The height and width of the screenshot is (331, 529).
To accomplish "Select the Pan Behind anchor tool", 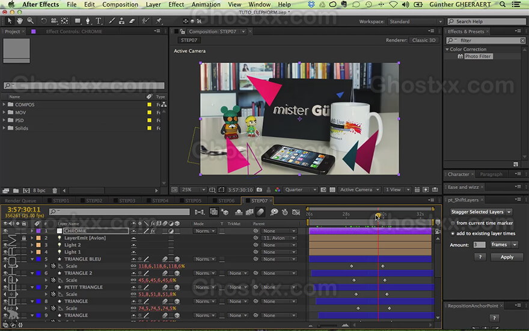I will (64, 21).
